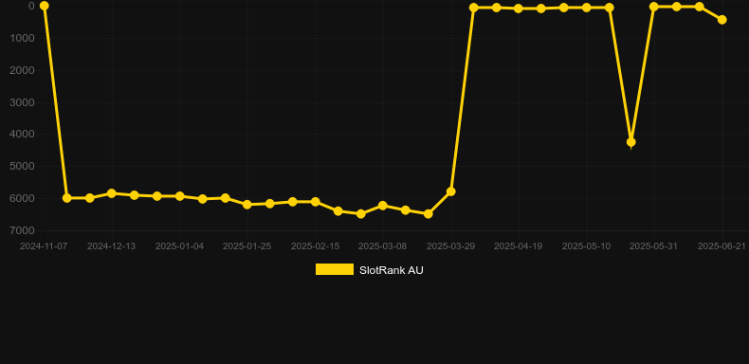Select the data point above 2025-01-04 label
The width and height of the screenshot is (749, 364).
[179, 196]
